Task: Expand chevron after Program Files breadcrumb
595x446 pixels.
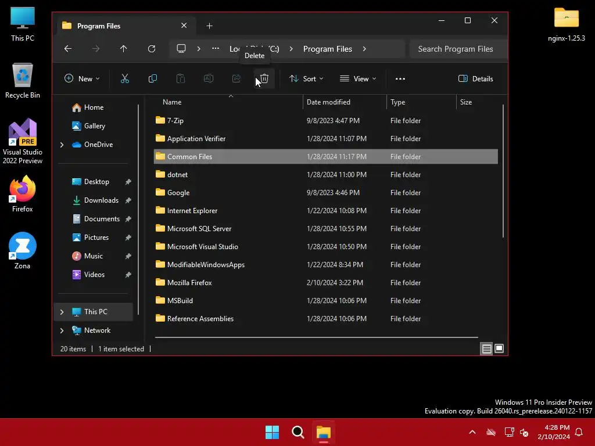Action: click(x=364, y=49)
